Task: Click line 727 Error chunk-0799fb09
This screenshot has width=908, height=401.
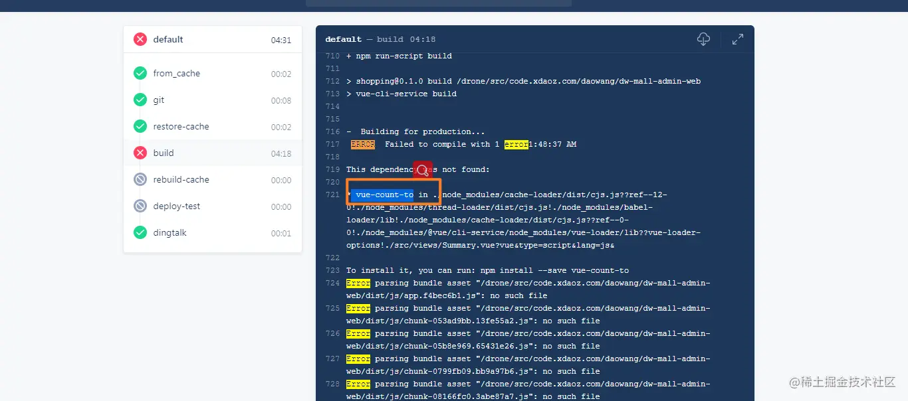Action: click(x=528, y=365)
